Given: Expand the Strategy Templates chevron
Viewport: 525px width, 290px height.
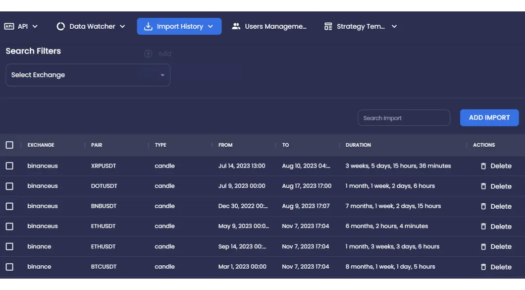Looking at the screenshot, I should point(394,26).
